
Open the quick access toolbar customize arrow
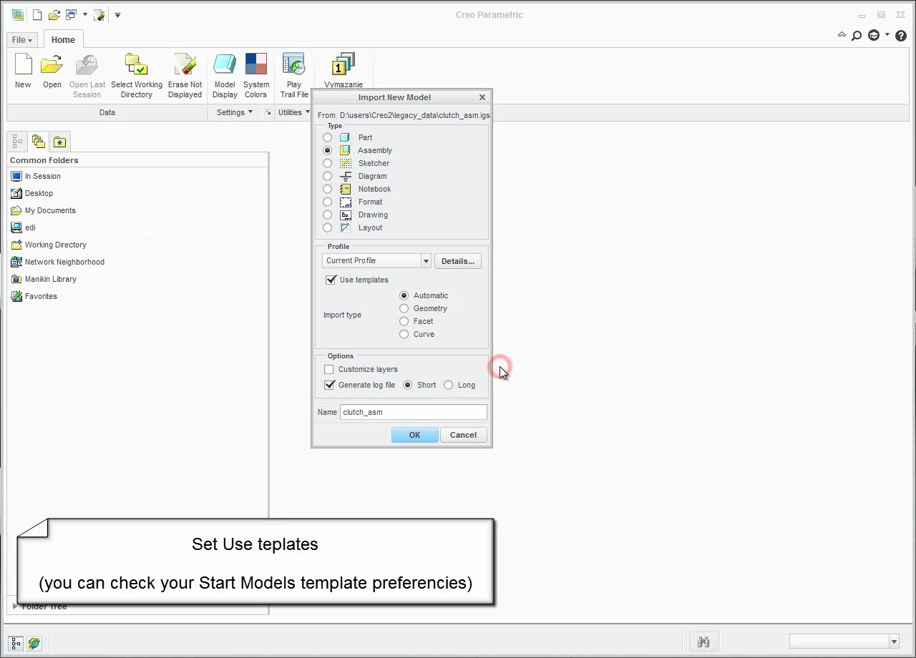tap(117, 14)
